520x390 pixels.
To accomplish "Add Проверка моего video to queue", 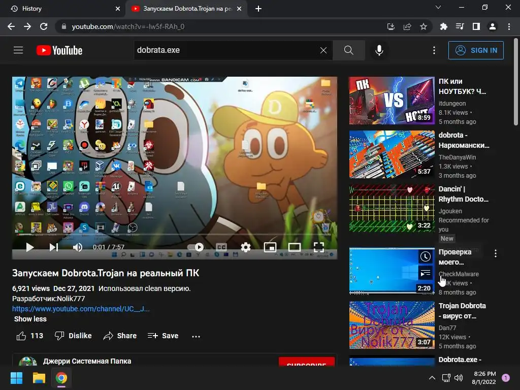I will pos(426,273).
